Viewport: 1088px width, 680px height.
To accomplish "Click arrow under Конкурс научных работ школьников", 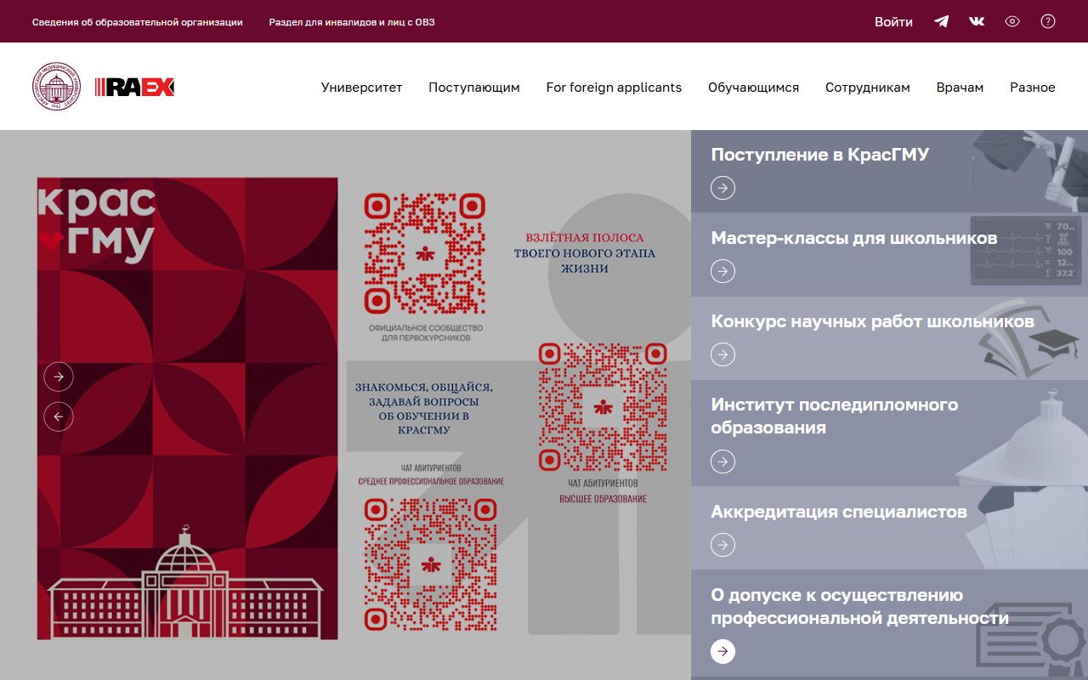I will (722, 354).
